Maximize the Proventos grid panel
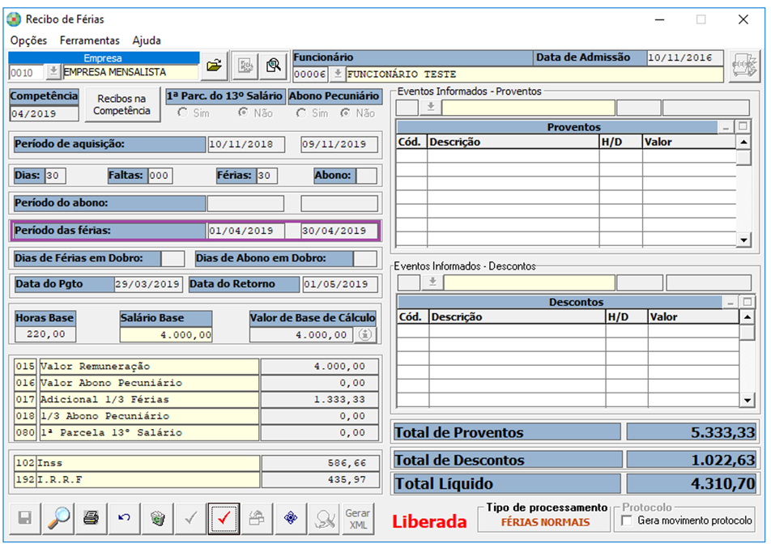Image resolution: width=771 pixels, height=548 pixels. 743,127
